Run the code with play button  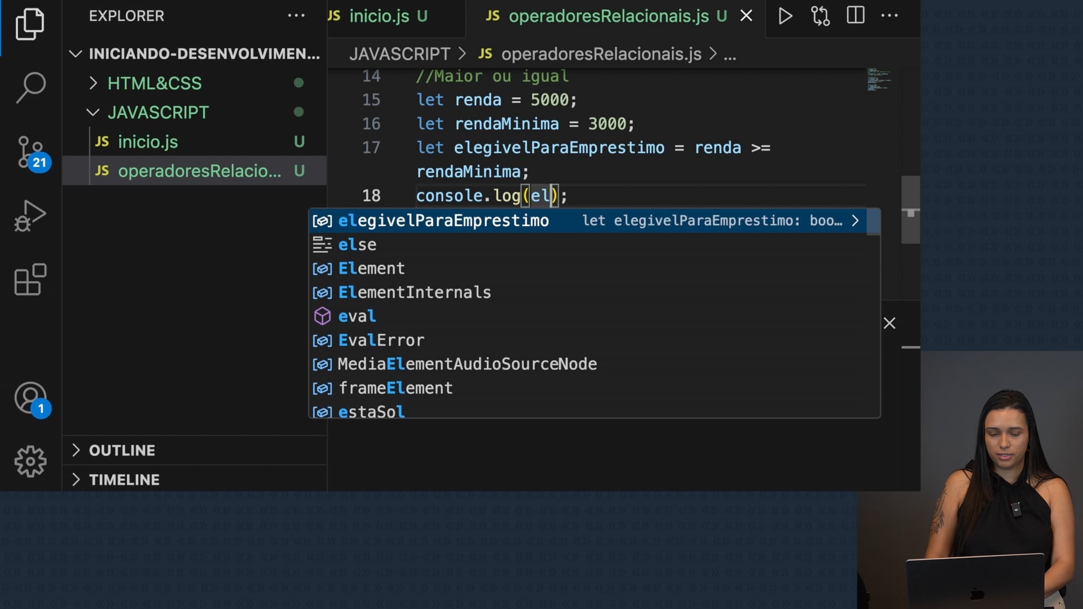[x=785, y=16]
